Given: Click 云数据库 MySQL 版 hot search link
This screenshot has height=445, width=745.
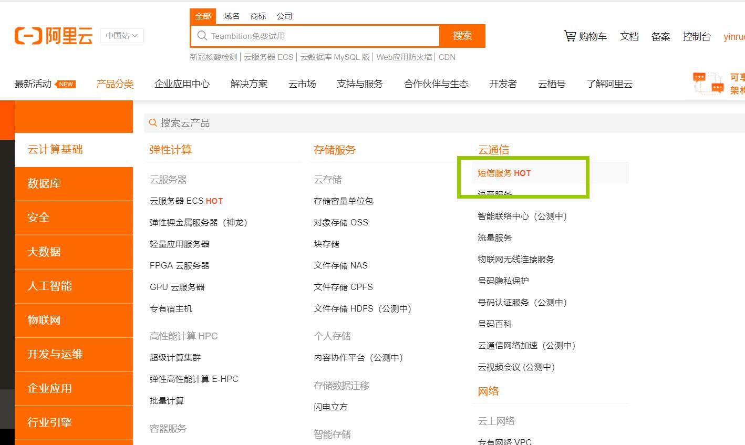Looking at the screenshot, I should click(335, 57).
